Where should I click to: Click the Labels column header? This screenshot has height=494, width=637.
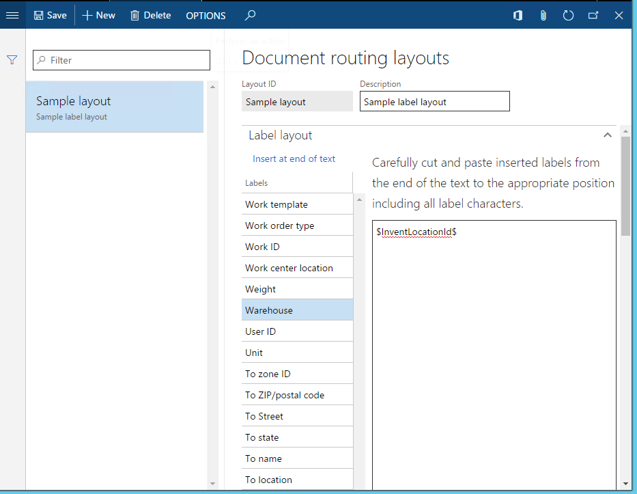coord(297,183)
